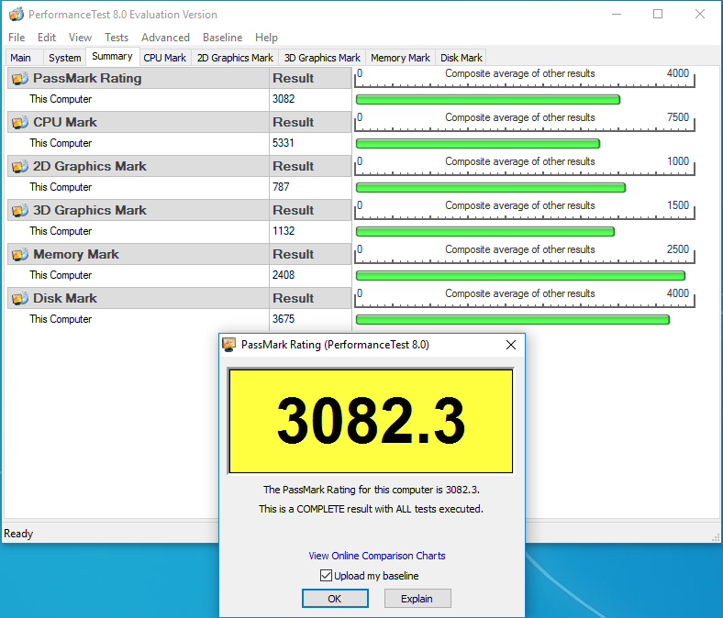The width and height of the screenshot is (723, 618).
Task: Close the PassMark Rating dialog
Action: 510,345
